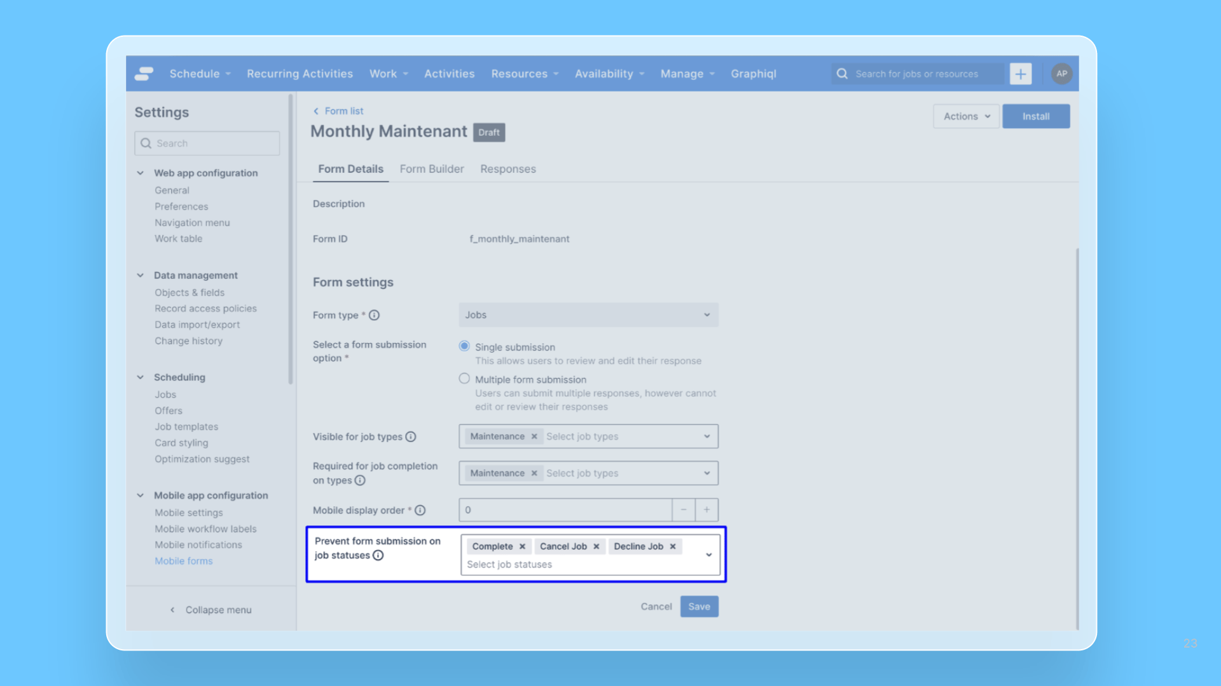Remove the Complete status tag
Image resolution: width=1221 pixels, height=686 pixels.
click(522, 546)
